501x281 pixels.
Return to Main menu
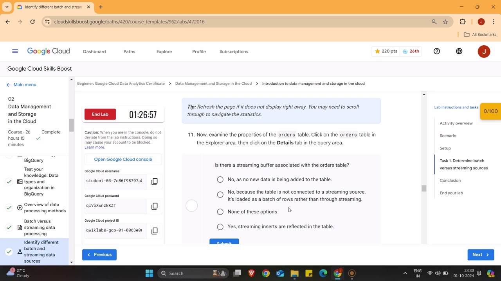[x=22, y=84]
